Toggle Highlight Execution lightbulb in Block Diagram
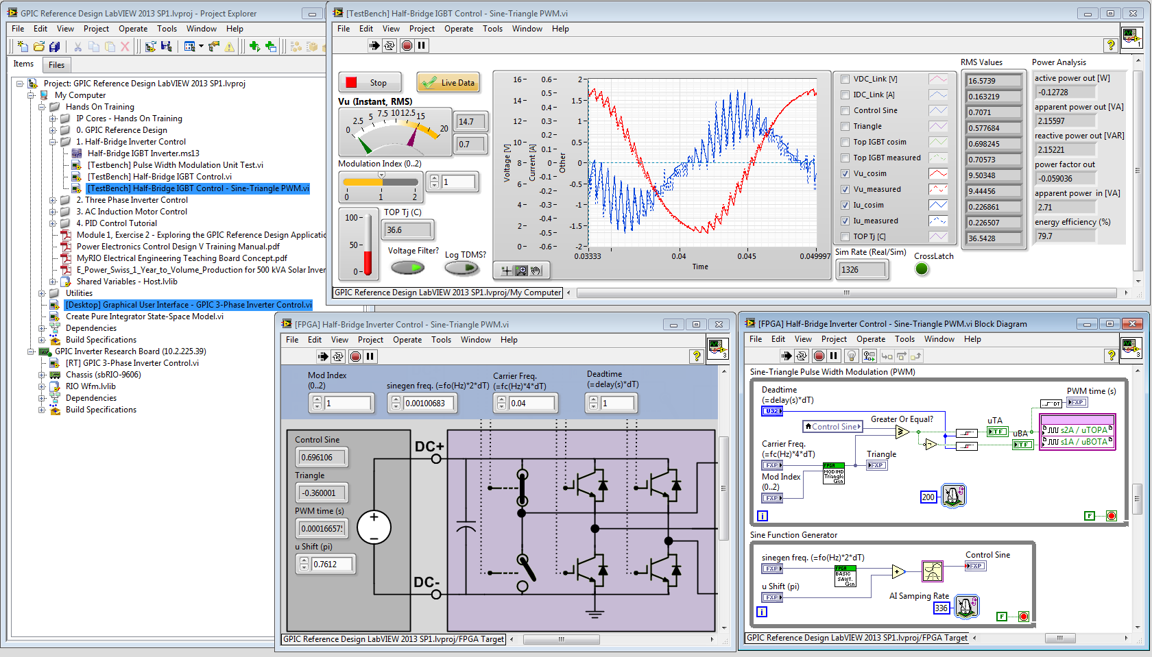Viewport: 1152px width, 657px height. click(852, 356)
